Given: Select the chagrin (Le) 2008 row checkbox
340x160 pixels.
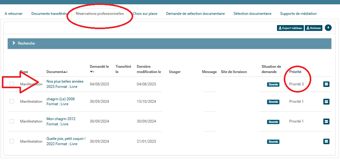Looking at the screenshot, I should click(x=12, y=101).
